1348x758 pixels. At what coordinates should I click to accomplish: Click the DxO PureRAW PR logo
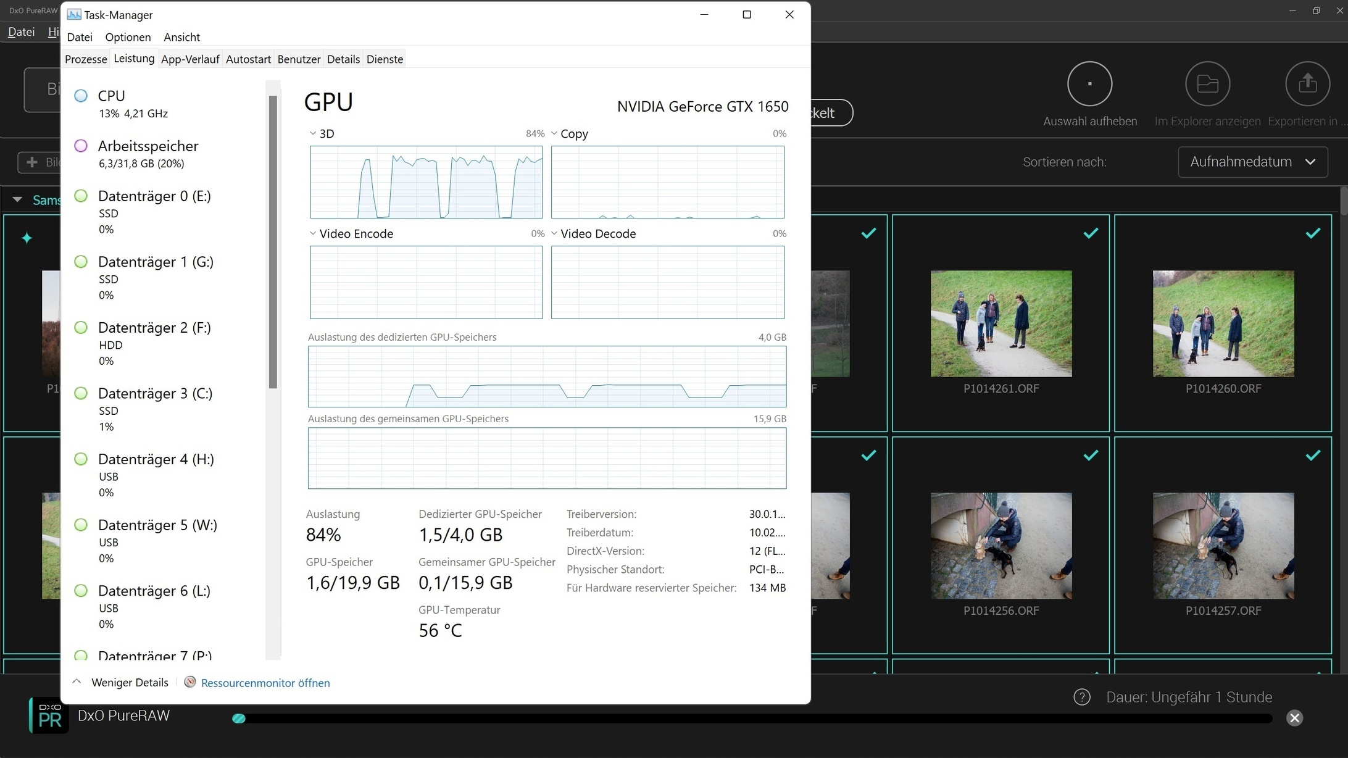click(49, 715)
